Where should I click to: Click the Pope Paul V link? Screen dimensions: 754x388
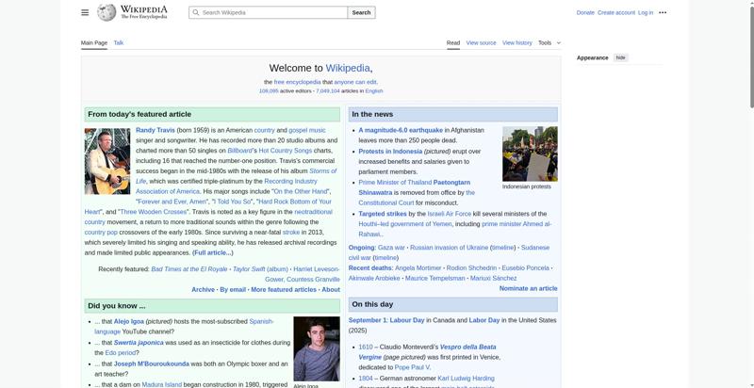click(412, 367)
